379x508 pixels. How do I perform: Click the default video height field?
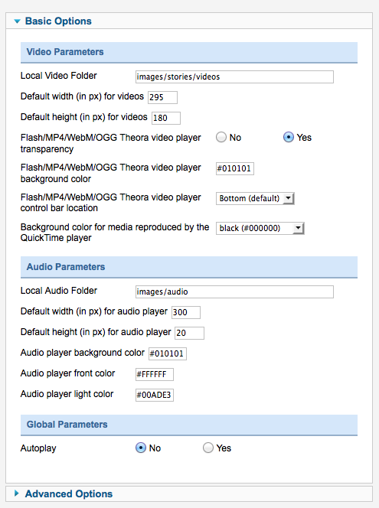(x=166, y=118)
